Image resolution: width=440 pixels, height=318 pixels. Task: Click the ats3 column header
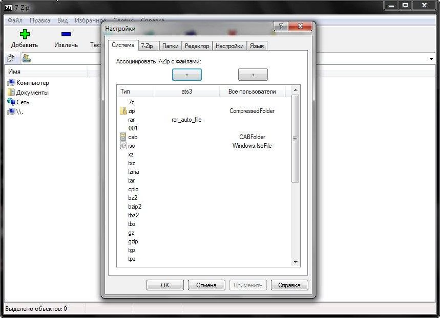click(x=186, y=92)
